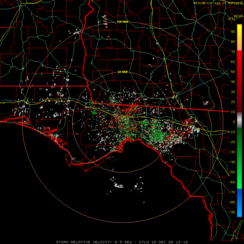The width and height of the screenshot is (244, 244).
Task: Click the "[KT]" units label above scale
Action: 231,19
